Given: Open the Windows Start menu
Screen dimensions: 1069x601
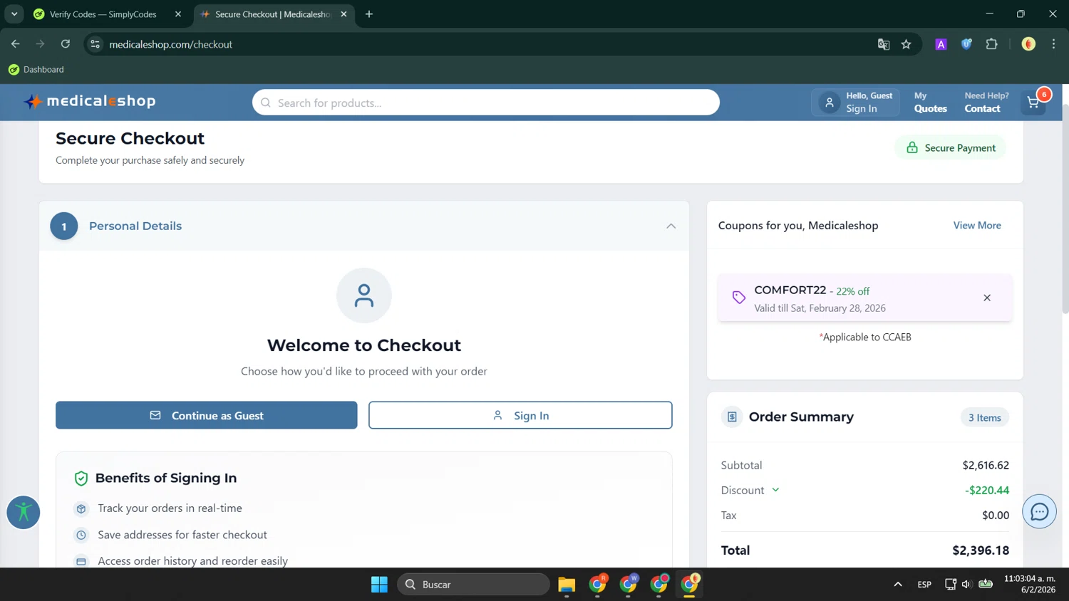Looking at the screenshot, I should tap(379, 585).
